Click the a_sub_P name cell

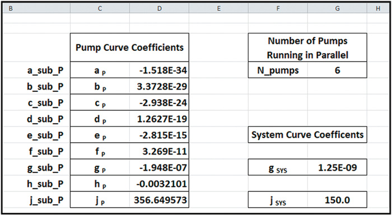coord(37,70)
